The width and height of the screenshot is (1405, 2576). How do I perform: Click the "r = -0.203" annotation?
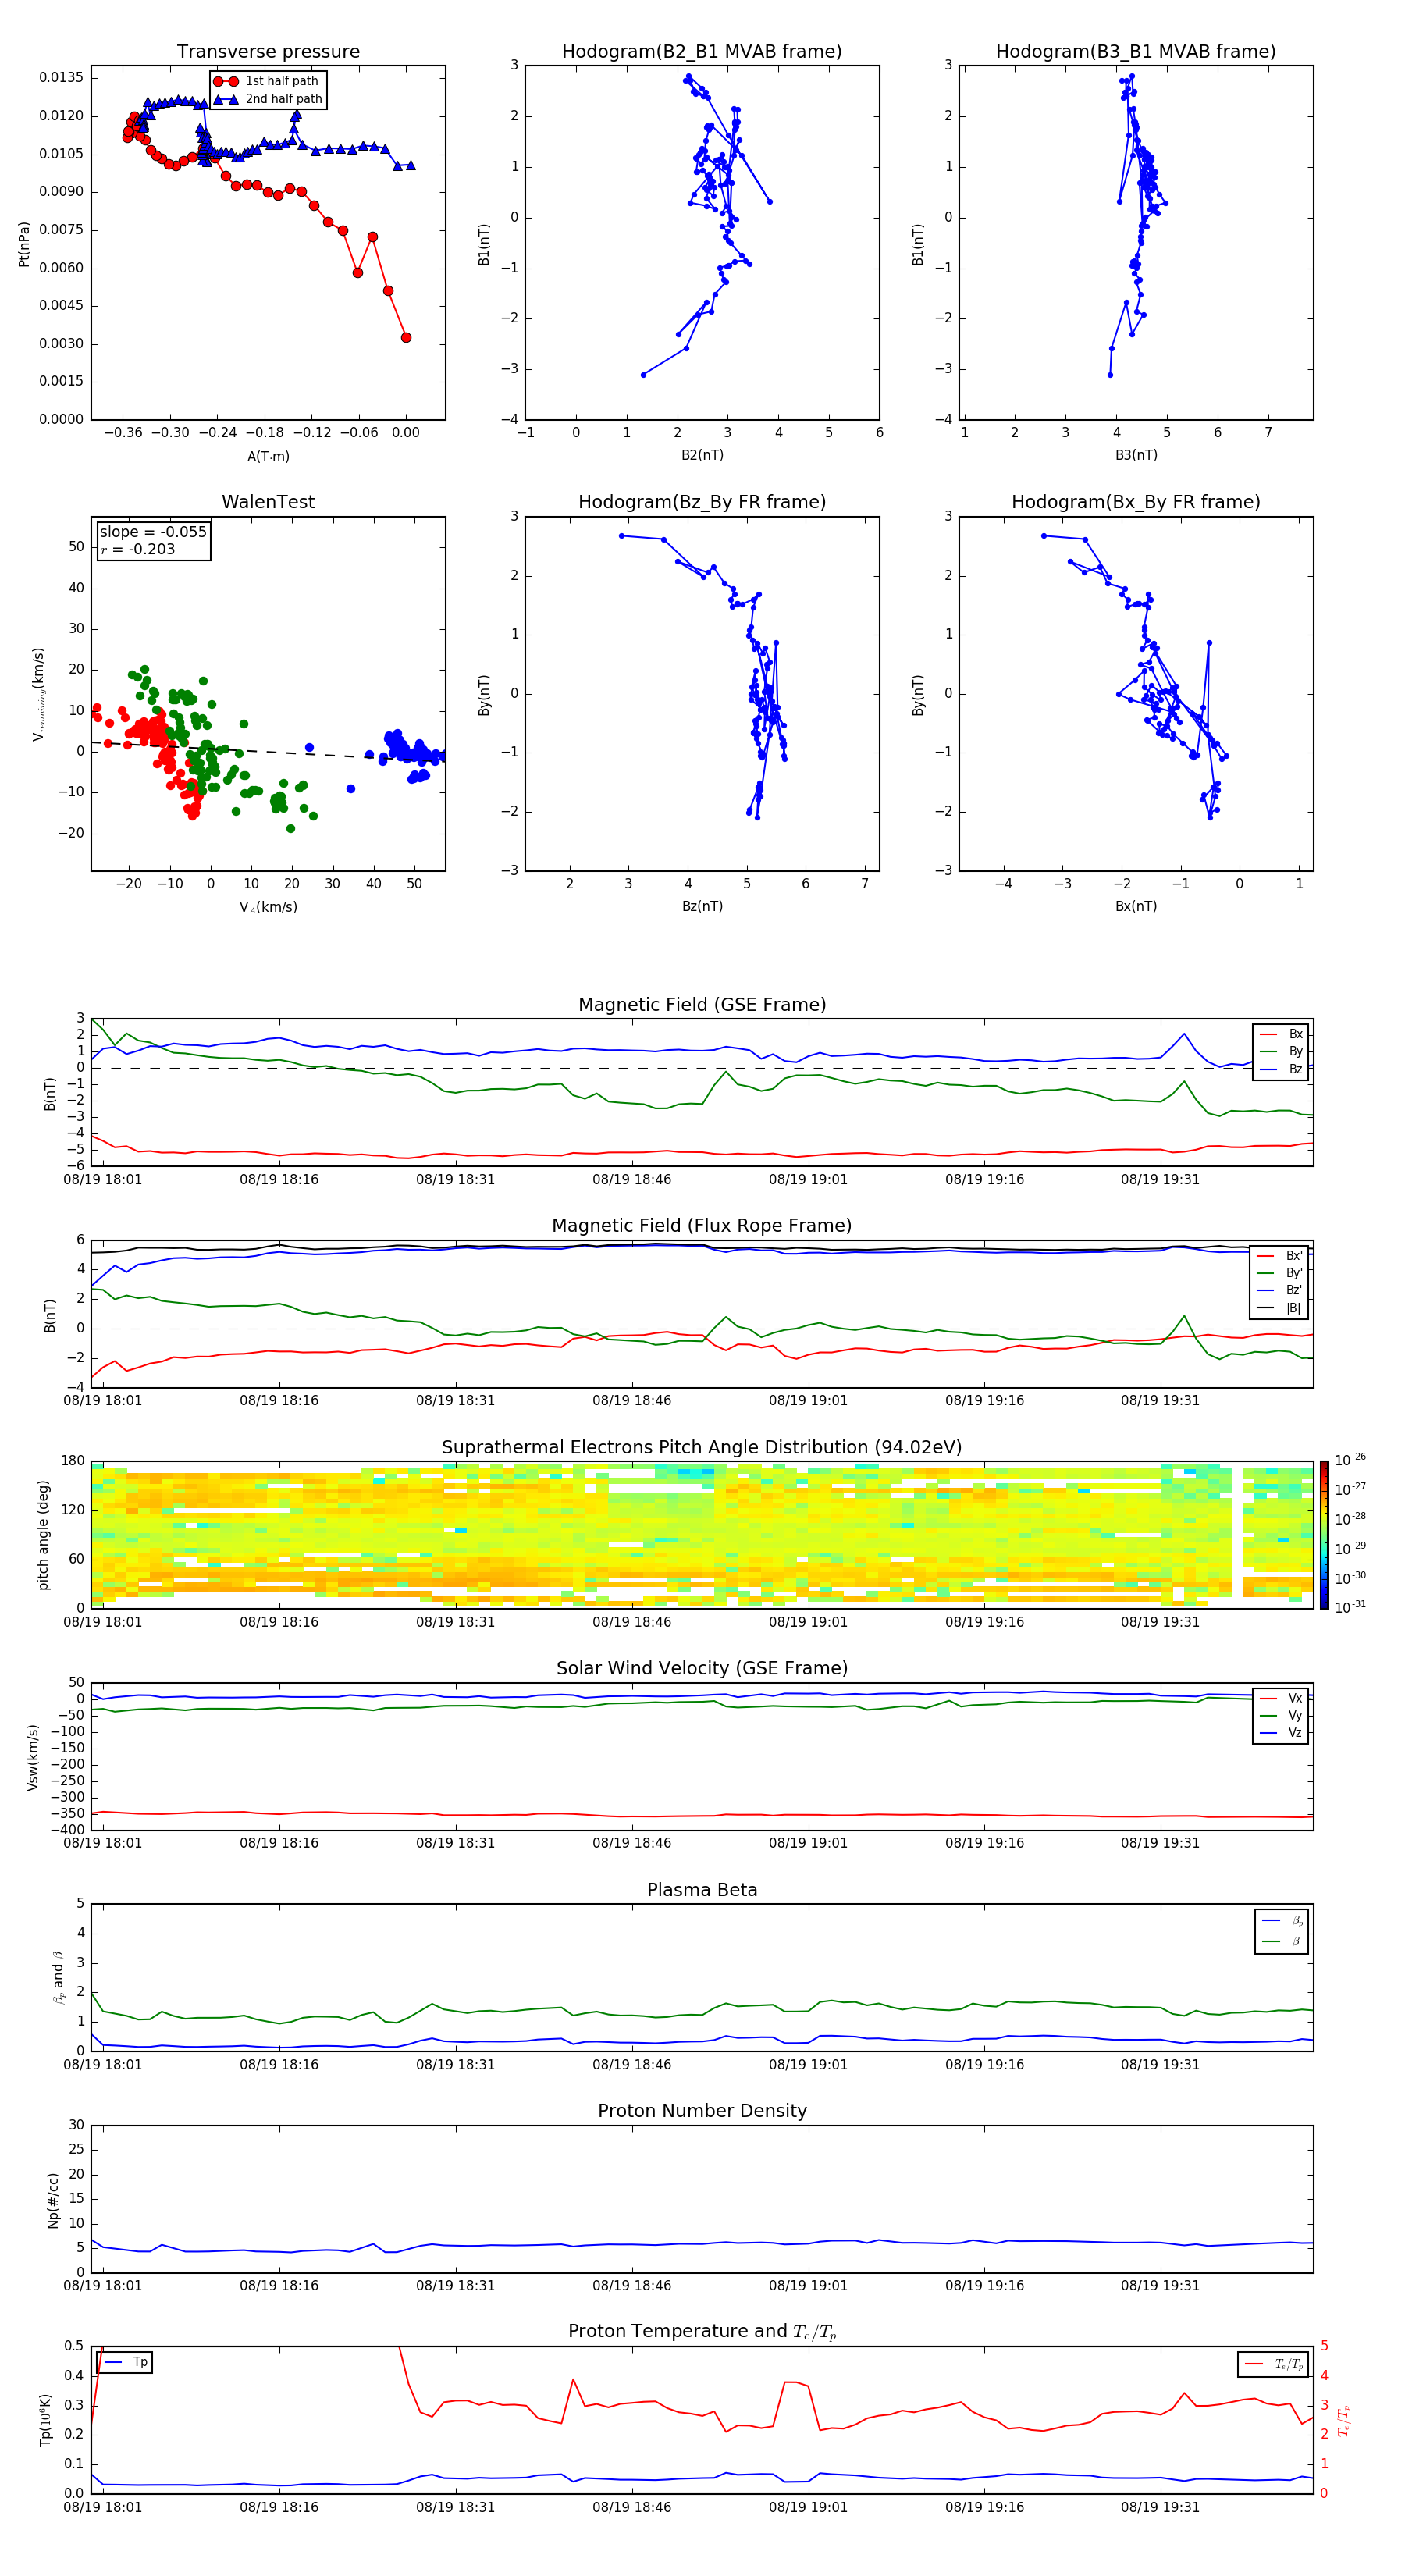(x=138, y=549)
